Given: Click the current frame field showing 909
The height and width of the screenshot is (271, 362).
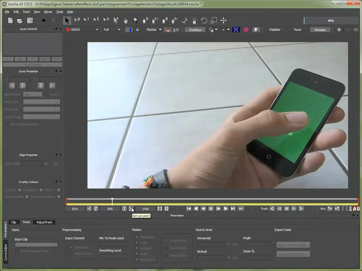Looking at the screenshot, I should pyautogui.click(x=110, y=209).
